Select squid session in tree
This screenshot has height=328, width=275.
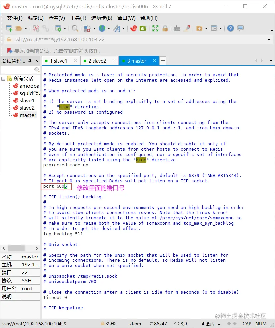pos(30,93)
